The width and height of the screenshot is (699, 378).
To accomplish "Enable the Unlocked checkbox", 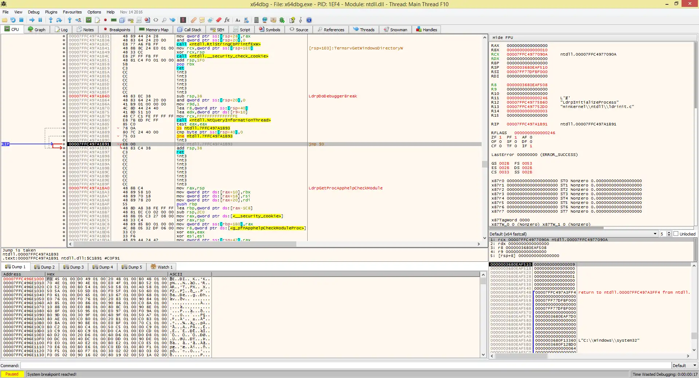I will [676, 234].
